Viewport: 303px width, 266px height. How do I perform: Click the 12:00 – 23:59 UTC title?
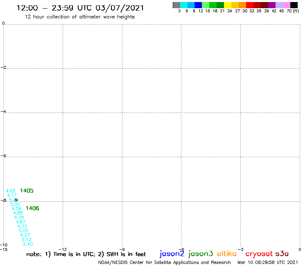(x=80, y=8)
